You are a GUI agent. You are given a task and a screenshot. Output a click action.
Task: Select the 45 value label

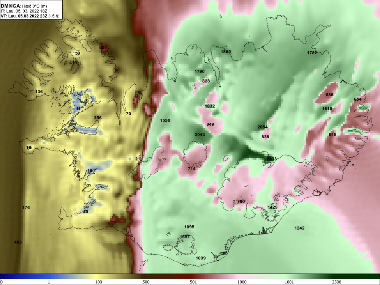pos(85,212)
